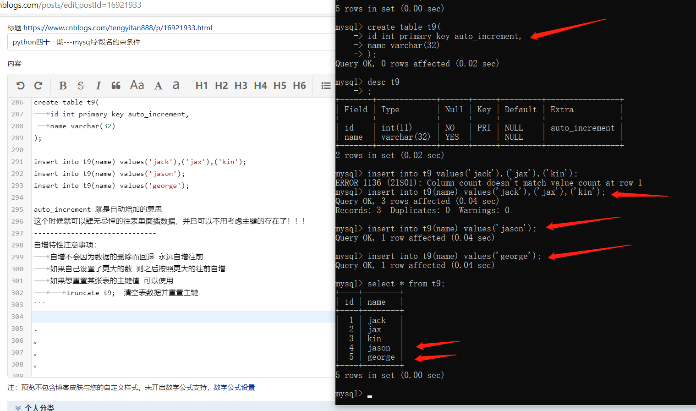The width and height of the screenshot is (696, 411).
Task: Click 'select * from t9;' in the terminal
Action: [406, 284]
